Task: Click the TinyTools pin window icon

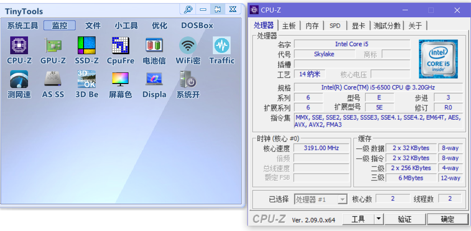Action: click(x=218, y=9)
